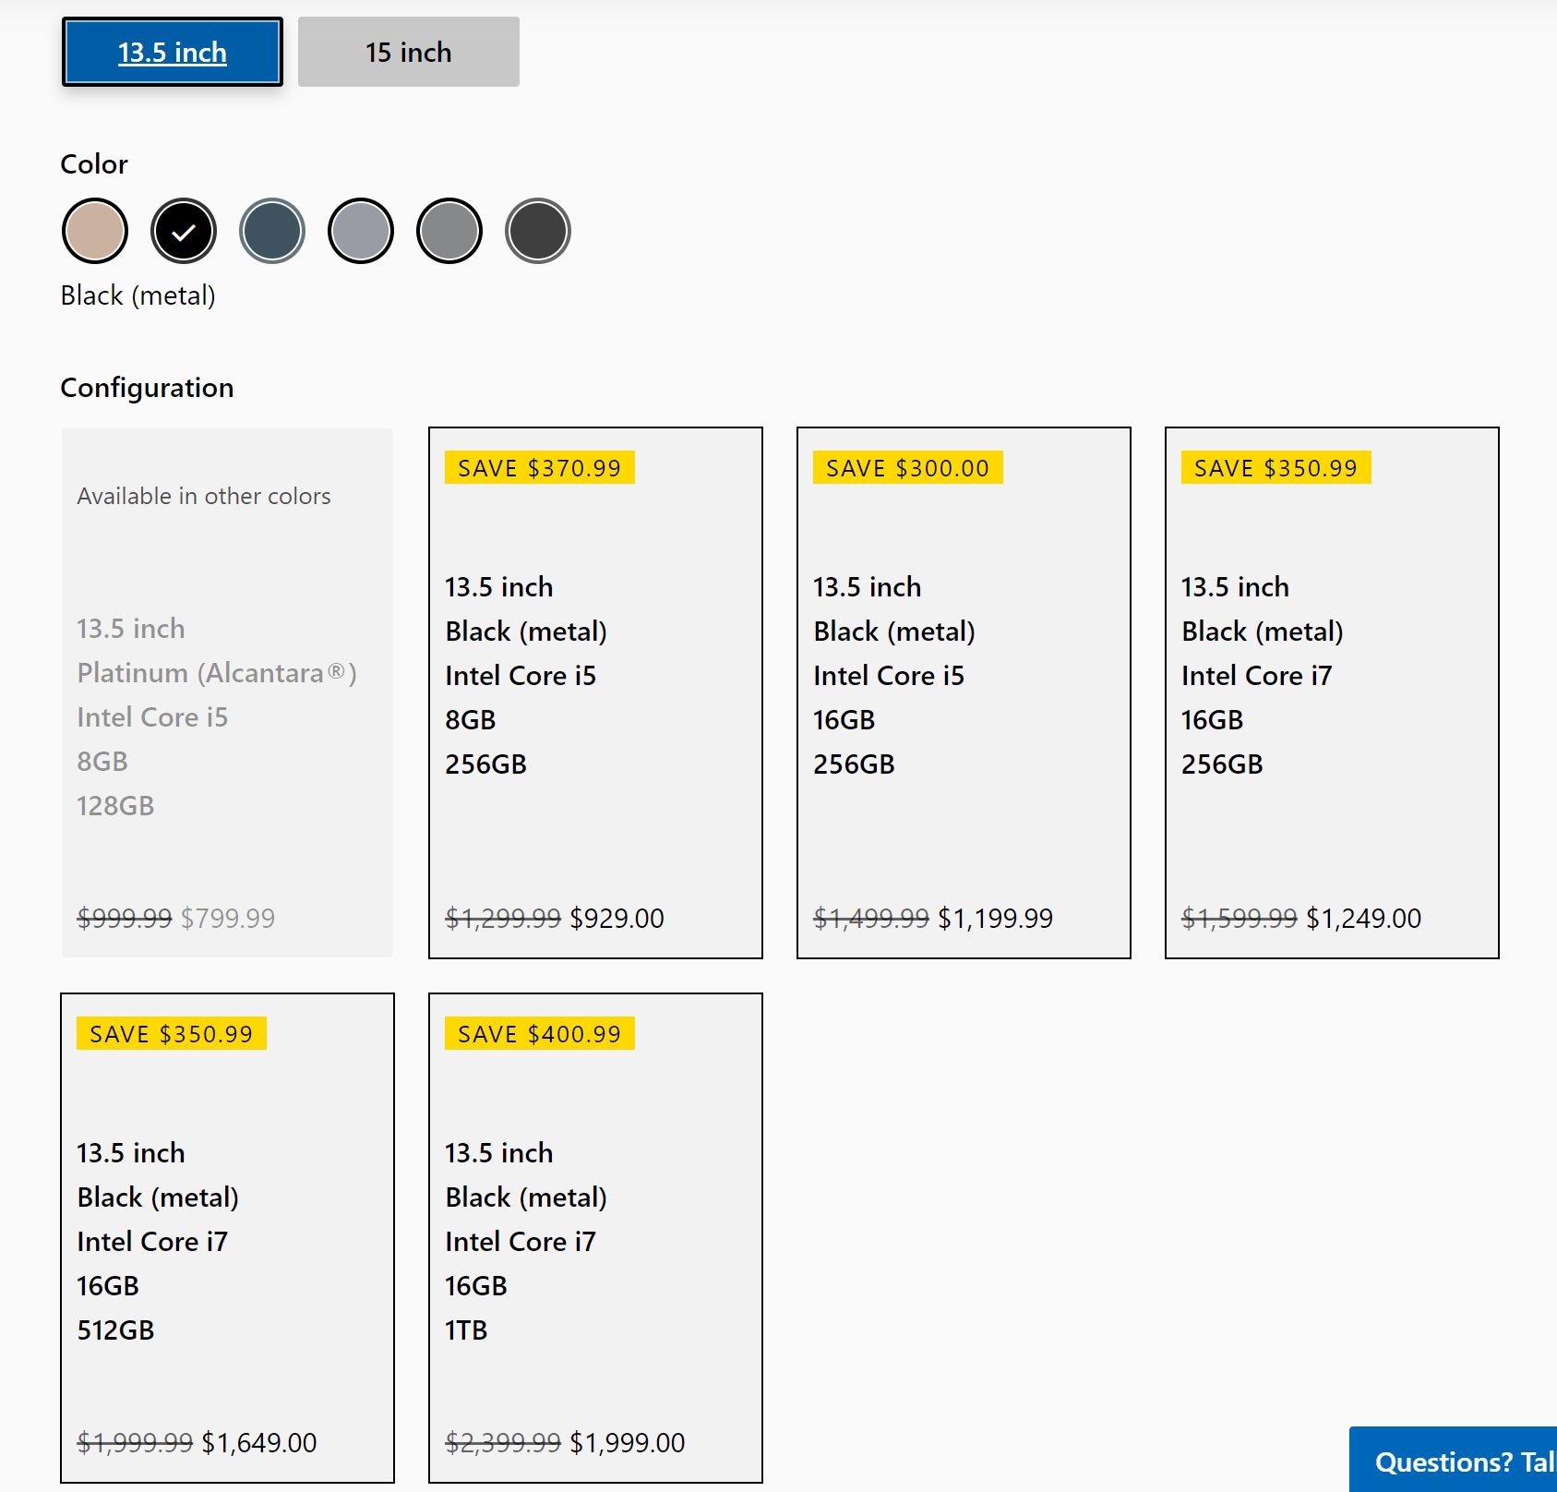Click the Configuration heading
The image size is (1557, 1492).
pyautogui.click(x=147, y=388)
